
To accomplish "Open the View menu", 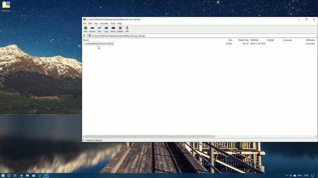I will click(x=96, y=24).
